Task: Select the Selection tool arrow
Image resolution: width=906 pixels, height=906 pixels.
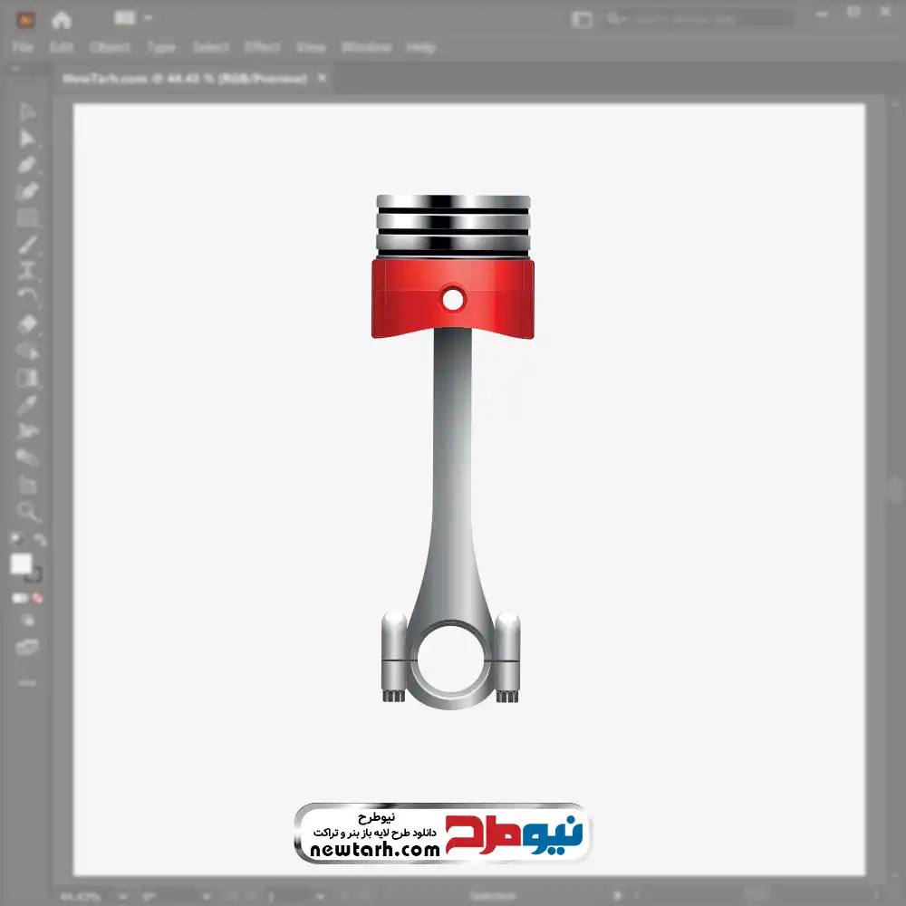Action: (27, 112)
